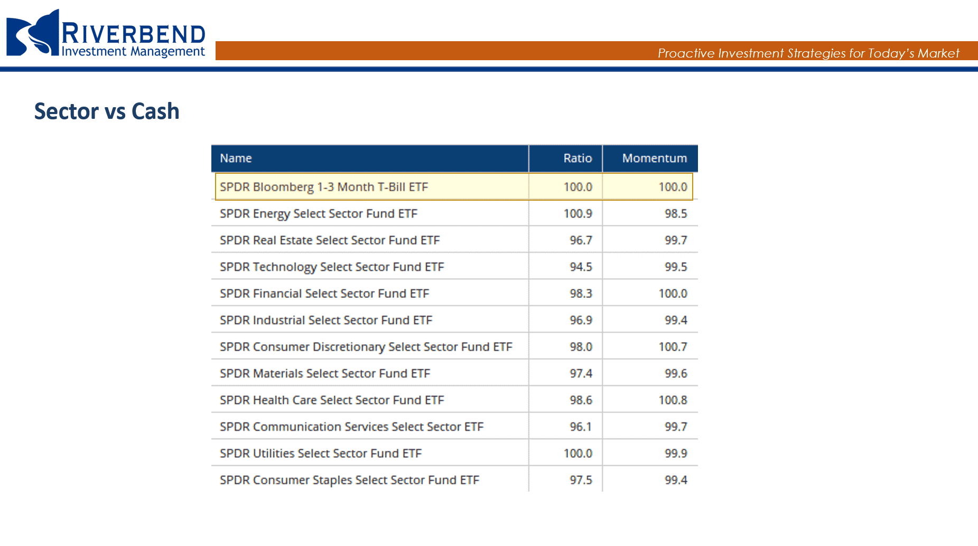
Task: Click the Sector vs Cash heading
Action: point(107,111)
